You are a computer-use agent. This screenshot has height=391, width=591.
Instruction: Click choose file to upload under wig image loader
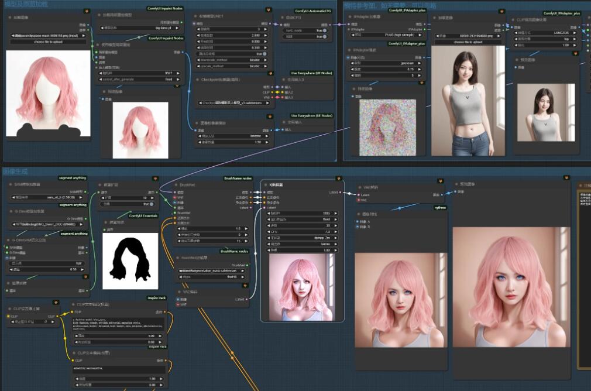[47, 42]
